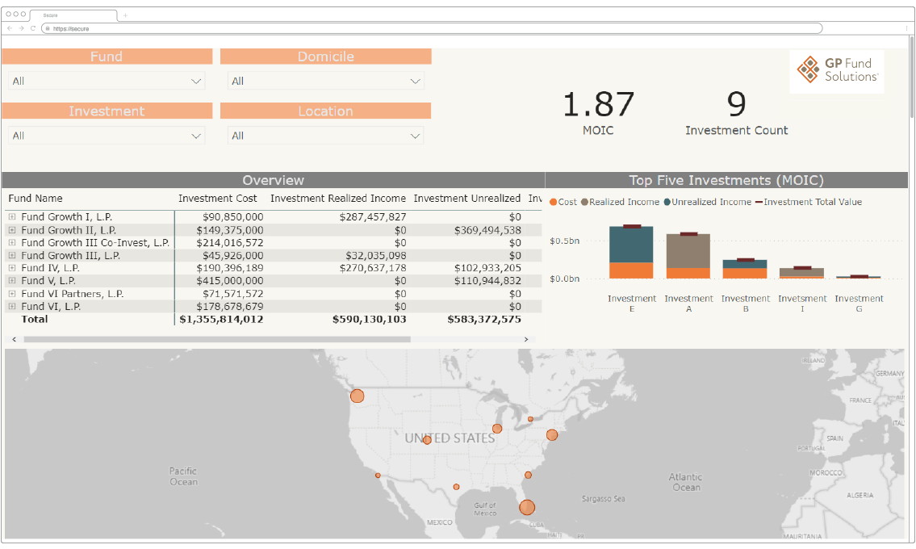Expand the Fund Growth III, L.P. row

tap(11, 255)
